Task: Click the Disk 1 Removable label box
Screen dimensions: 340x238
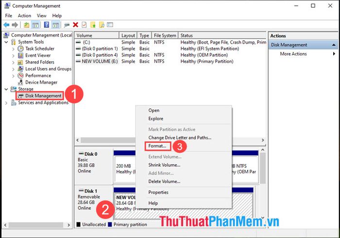Action: pyautogui.click(x=94, y=203)
